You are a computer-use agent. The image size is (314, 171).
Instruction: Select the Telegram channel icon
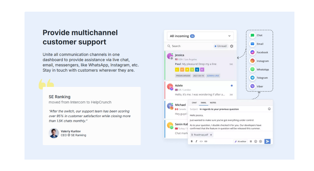pyautogui.click(x=253, y=78)
